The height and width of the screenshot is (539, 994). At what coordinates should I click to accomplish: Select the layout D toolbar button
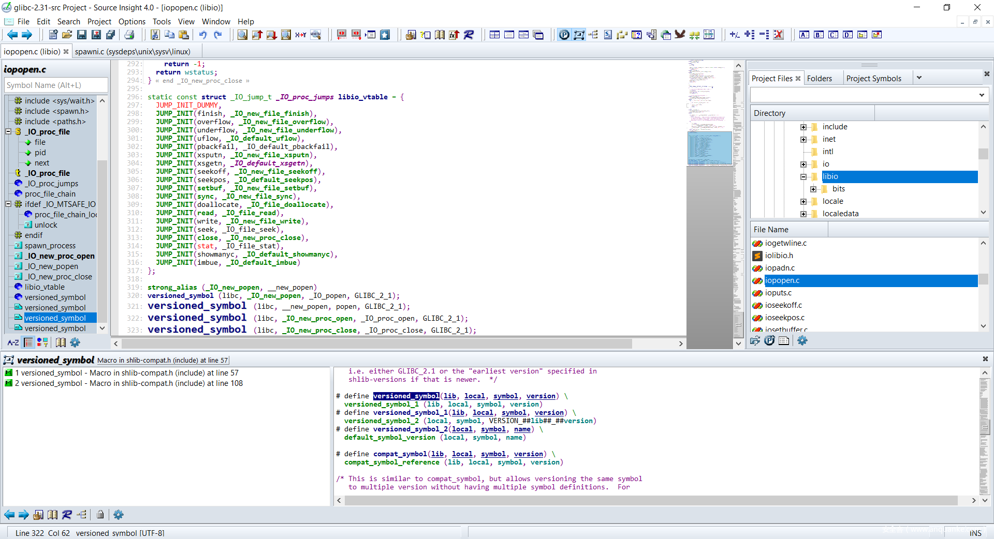pos(847,35)
